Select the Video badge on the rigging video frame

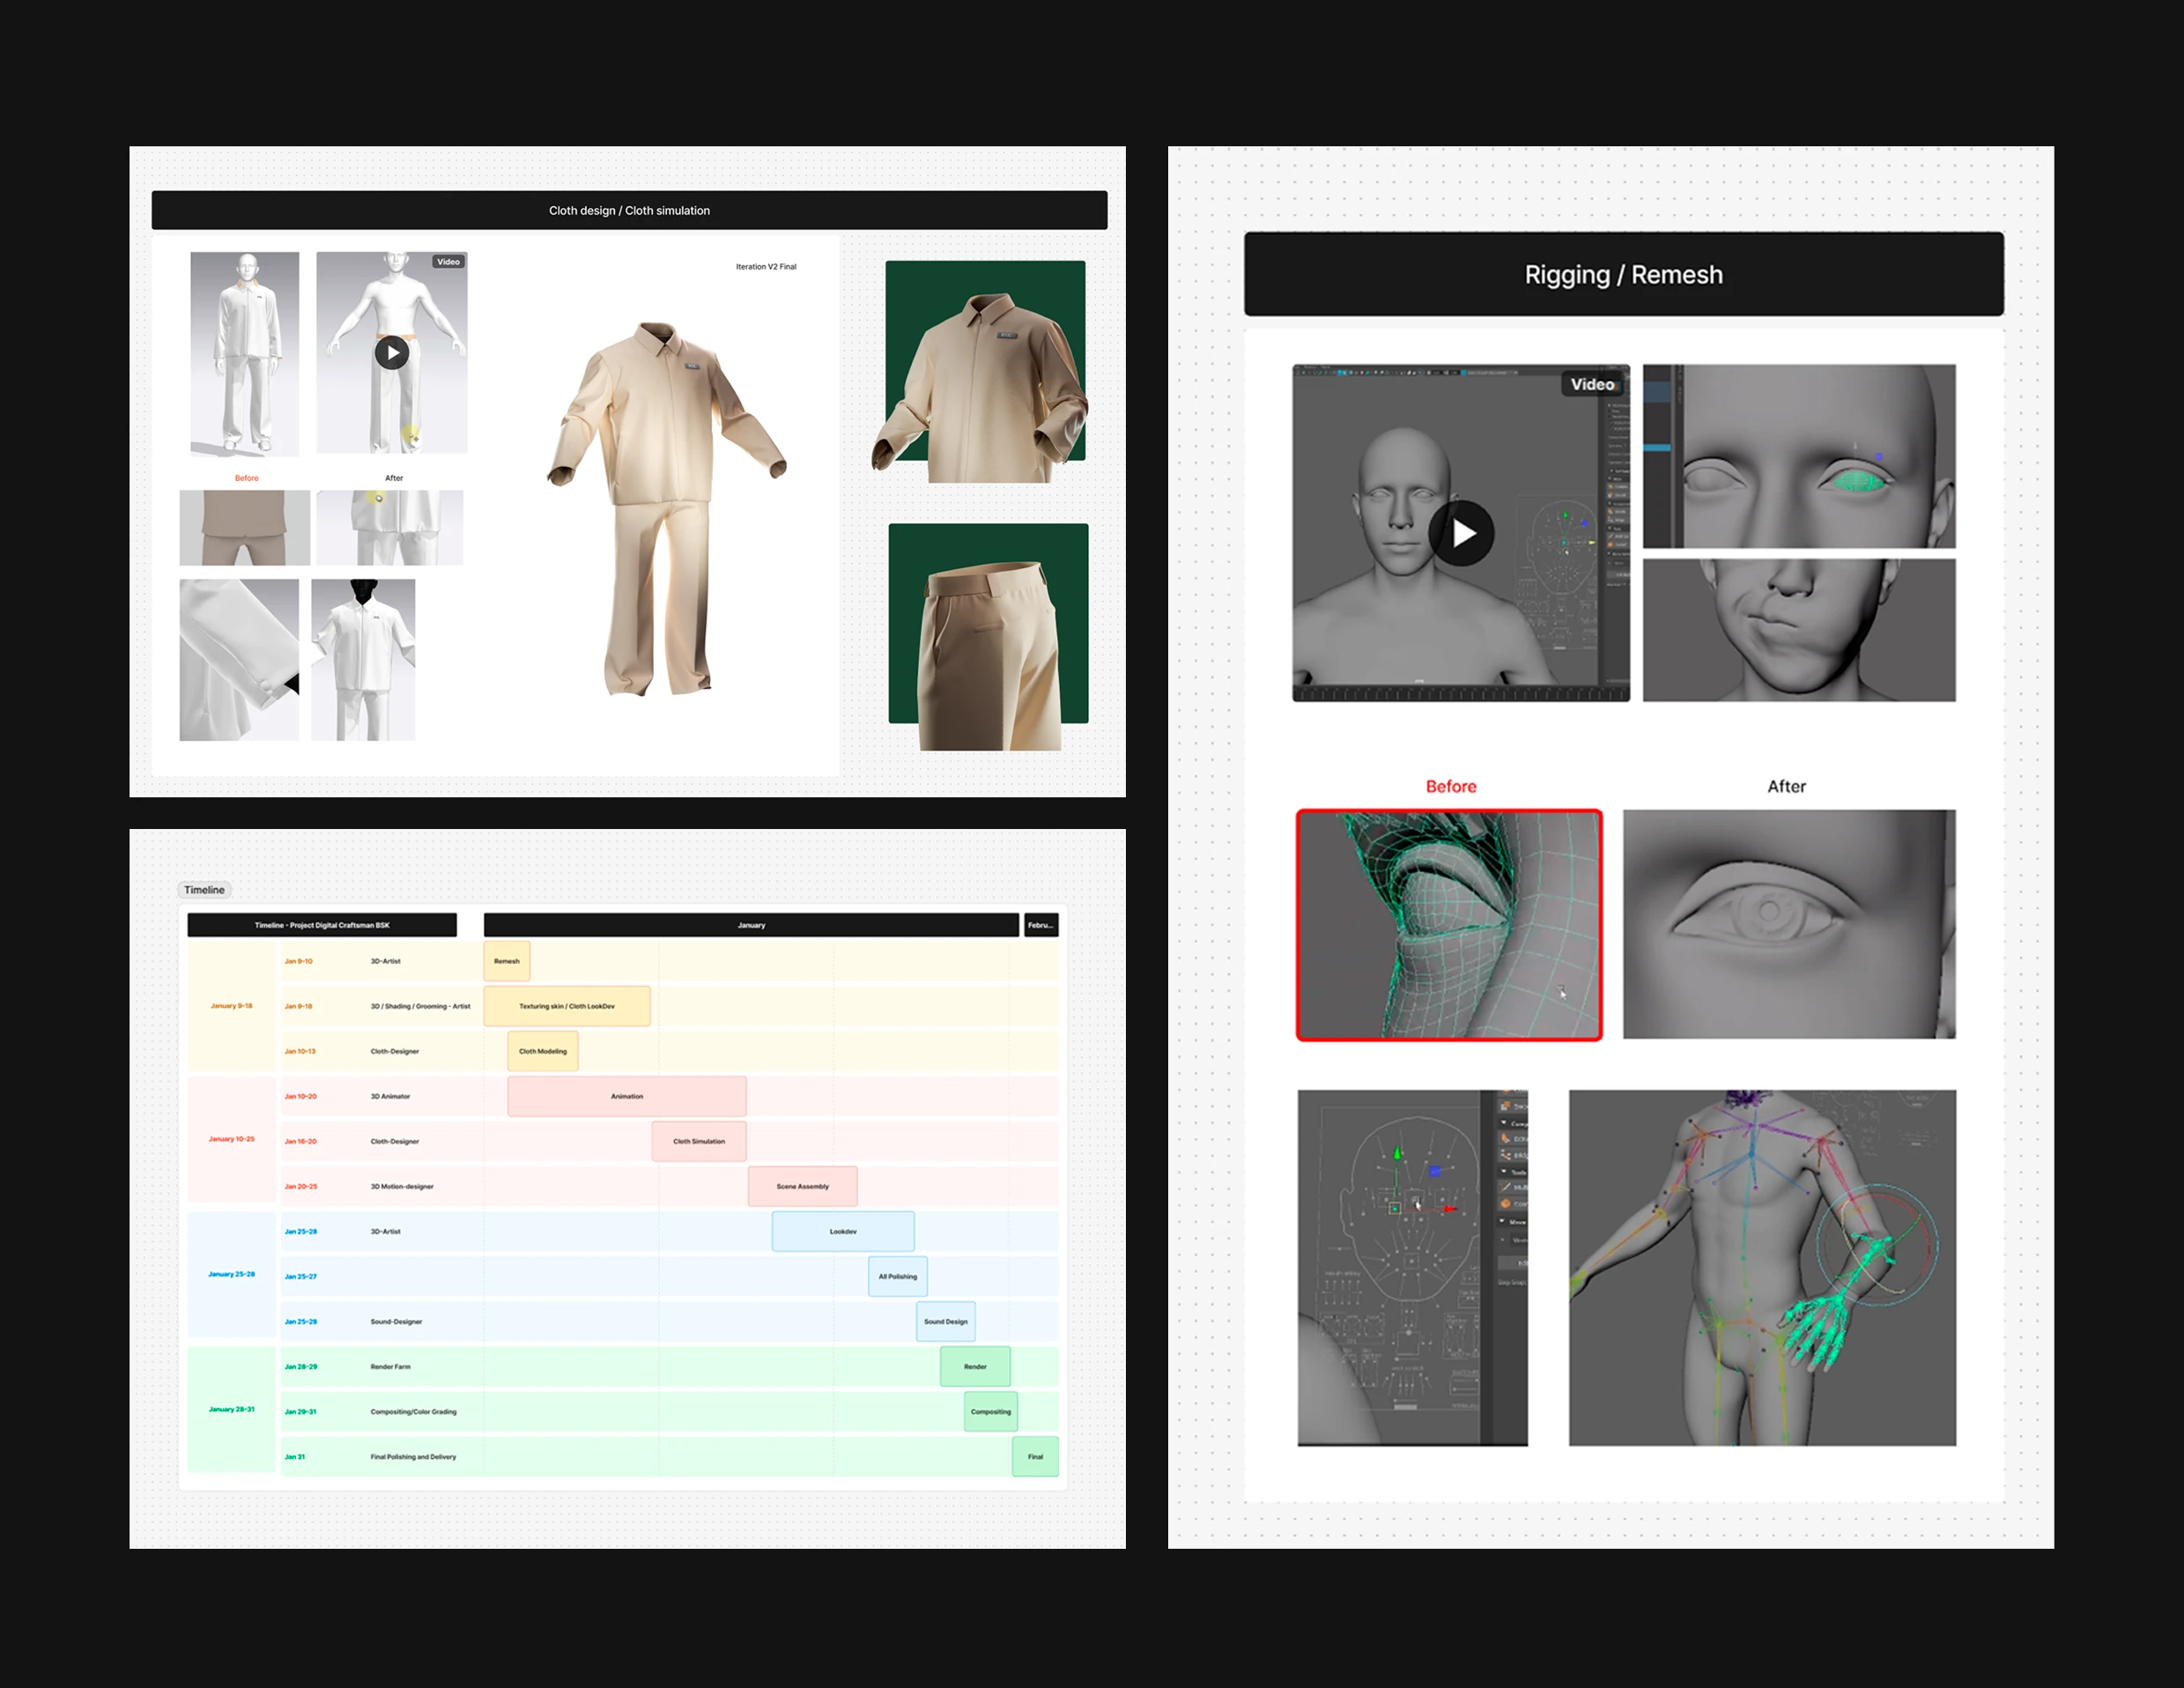[x=1592, y=383]
